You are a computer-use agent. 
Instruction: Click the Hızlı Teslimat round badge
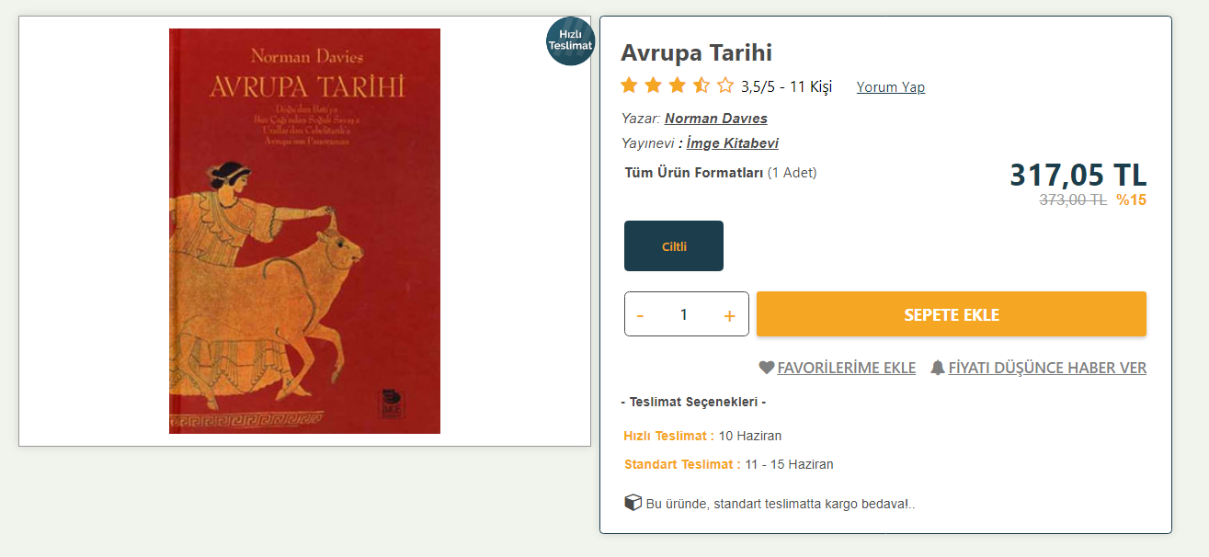click(x=570, y=40)
